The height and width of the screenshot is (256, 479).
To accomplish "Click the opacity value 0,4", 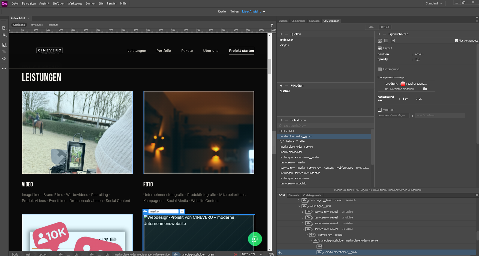I will pos(417,59).
